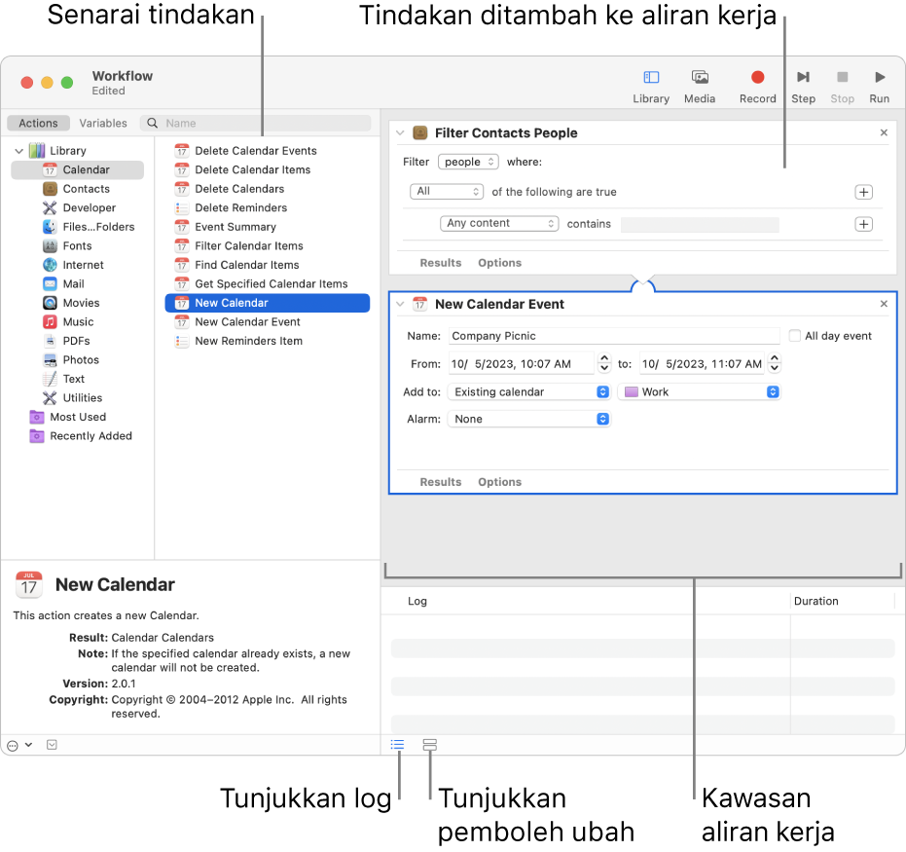Show Results of Filter Contacts People
The height and width of the screenshot is (852, 906).
(440, 263)
